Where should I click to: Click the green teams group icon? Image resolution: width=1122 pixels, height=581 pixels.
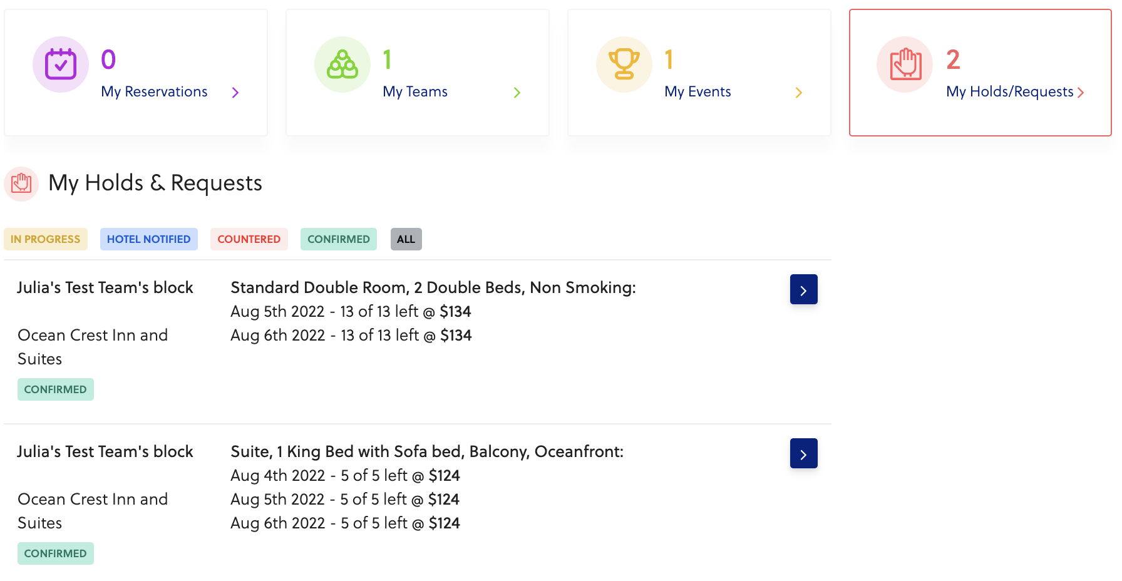pos(342,64)
